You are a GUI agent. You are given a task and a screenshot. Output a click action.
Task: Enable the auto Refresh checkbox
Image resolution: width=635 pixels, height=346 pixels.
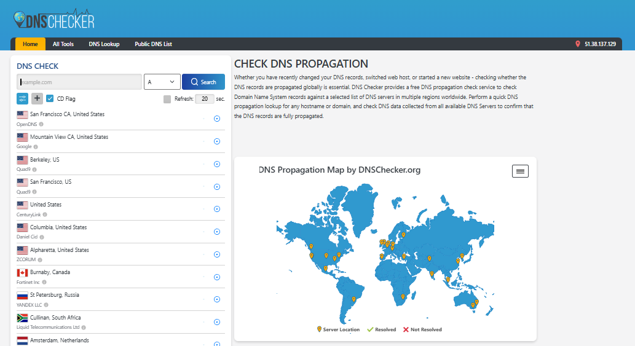[167, 99]
